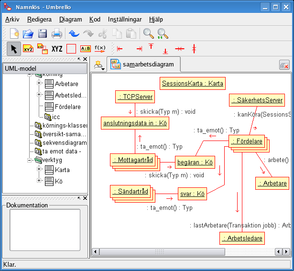This screenshot has width=294, height=271.
Task: Expand the Arbetsled... tree node
Action: pos(39,94)
